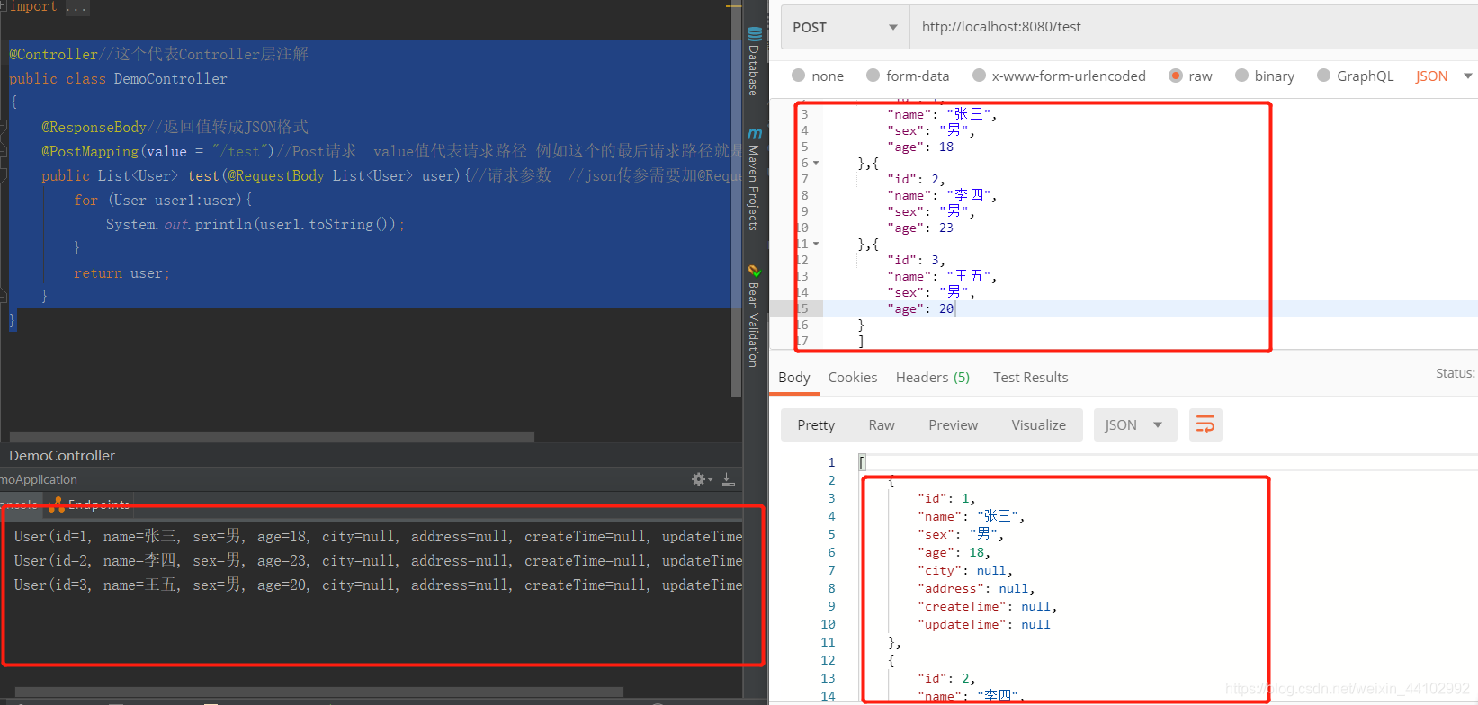This screenshot has width=1478, height=705.
Task: Click DemoController breadcrumb label
Action: pyautogui.click(x=62, y=456)
